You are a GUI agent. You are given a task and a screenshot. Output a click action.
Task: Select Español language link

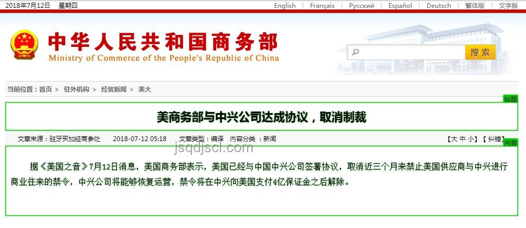pos(400,6)
